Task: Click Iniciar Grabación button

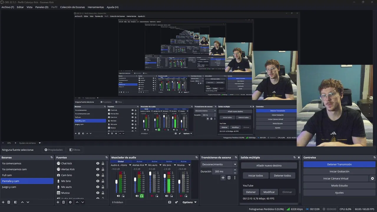Action: coord(339,171)
